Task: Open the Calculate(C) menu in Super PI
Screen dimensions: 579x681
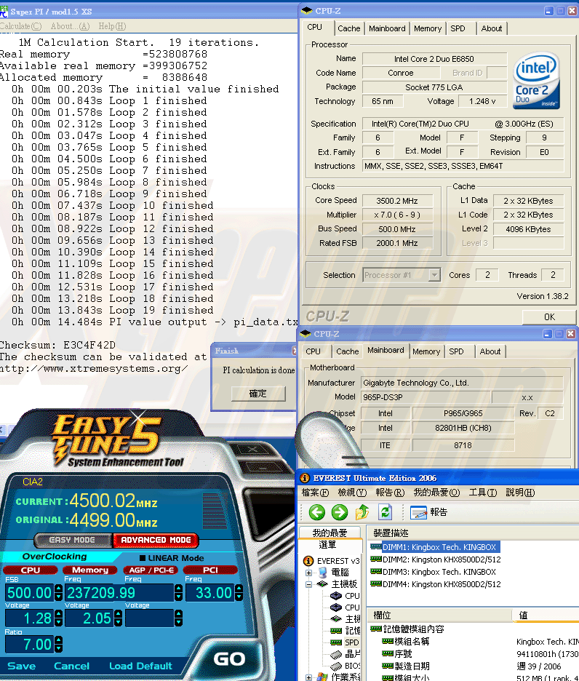Action: tap(21, 26)
